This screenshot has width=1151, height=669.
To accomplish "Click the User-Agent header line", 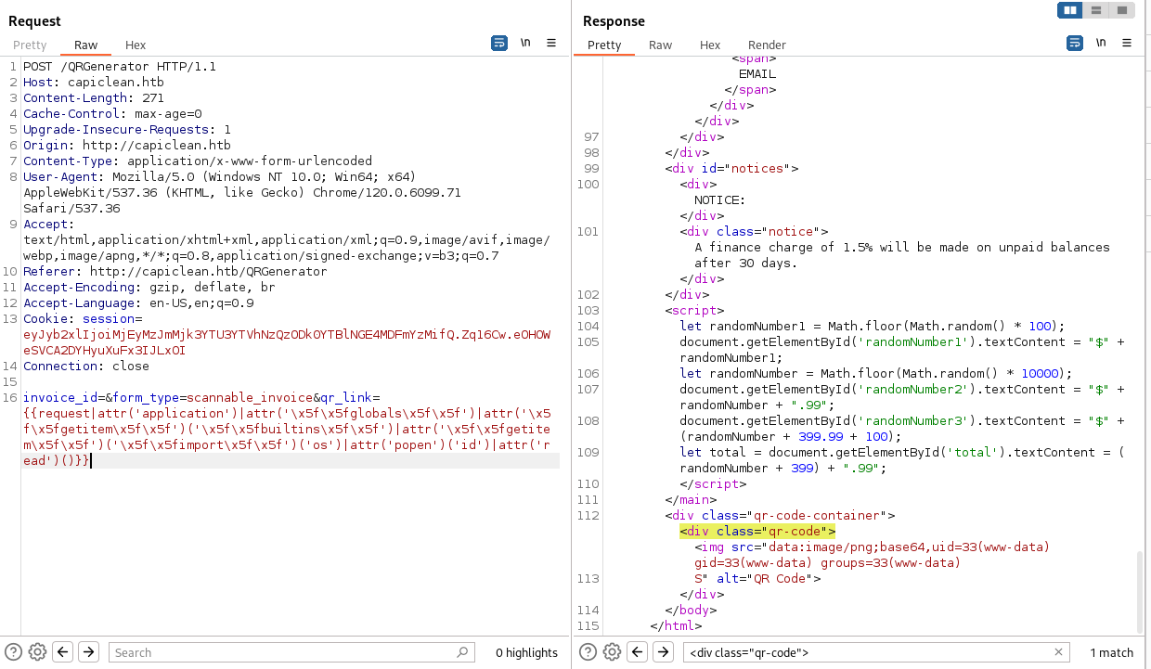I will coord(220,177).
